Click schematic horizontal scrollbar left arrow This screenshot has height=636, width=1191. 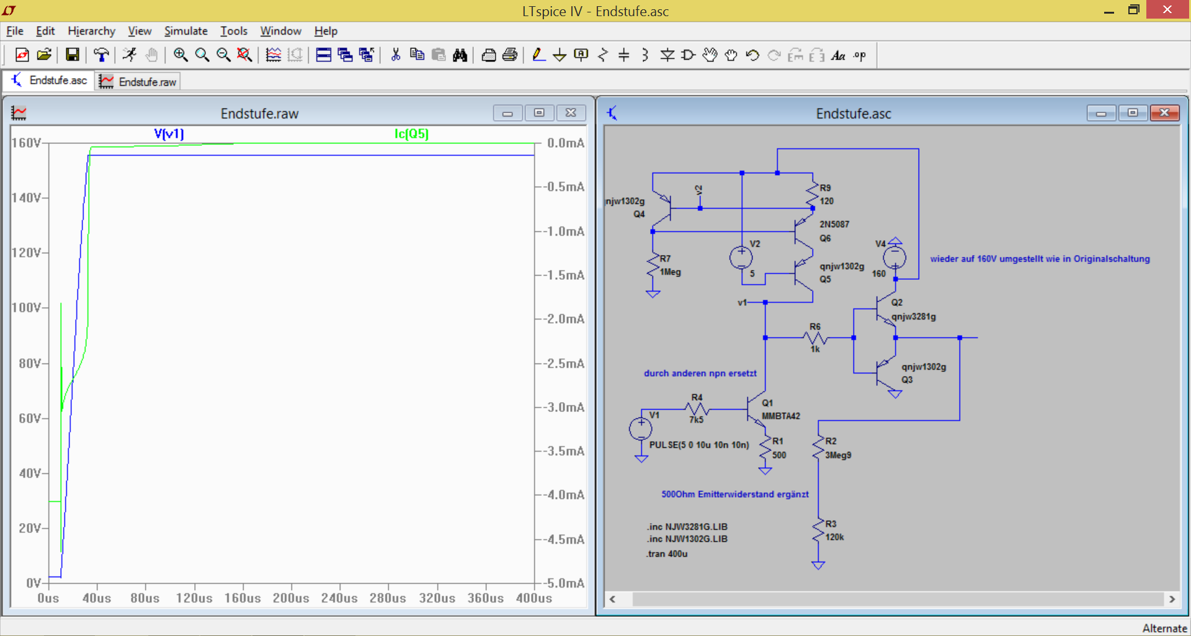(x=612, y=599)
